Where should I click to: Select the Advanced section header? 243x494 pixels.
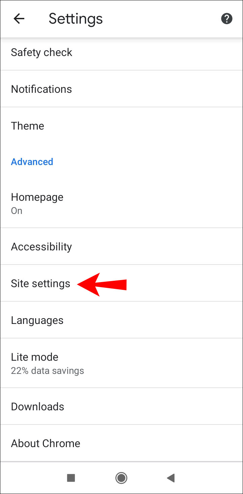point(32,162)
